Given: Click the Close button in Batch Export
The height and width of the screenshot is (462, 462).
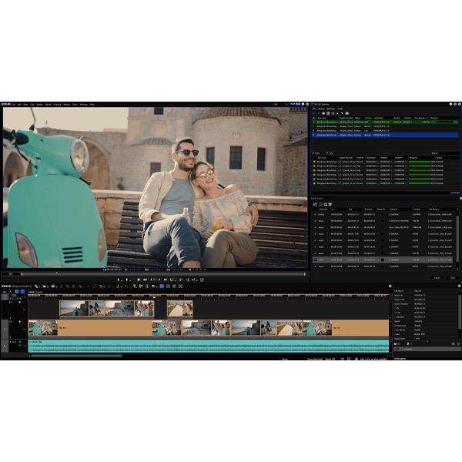Looking at the screenshot, I should click(x=453, y=277).
